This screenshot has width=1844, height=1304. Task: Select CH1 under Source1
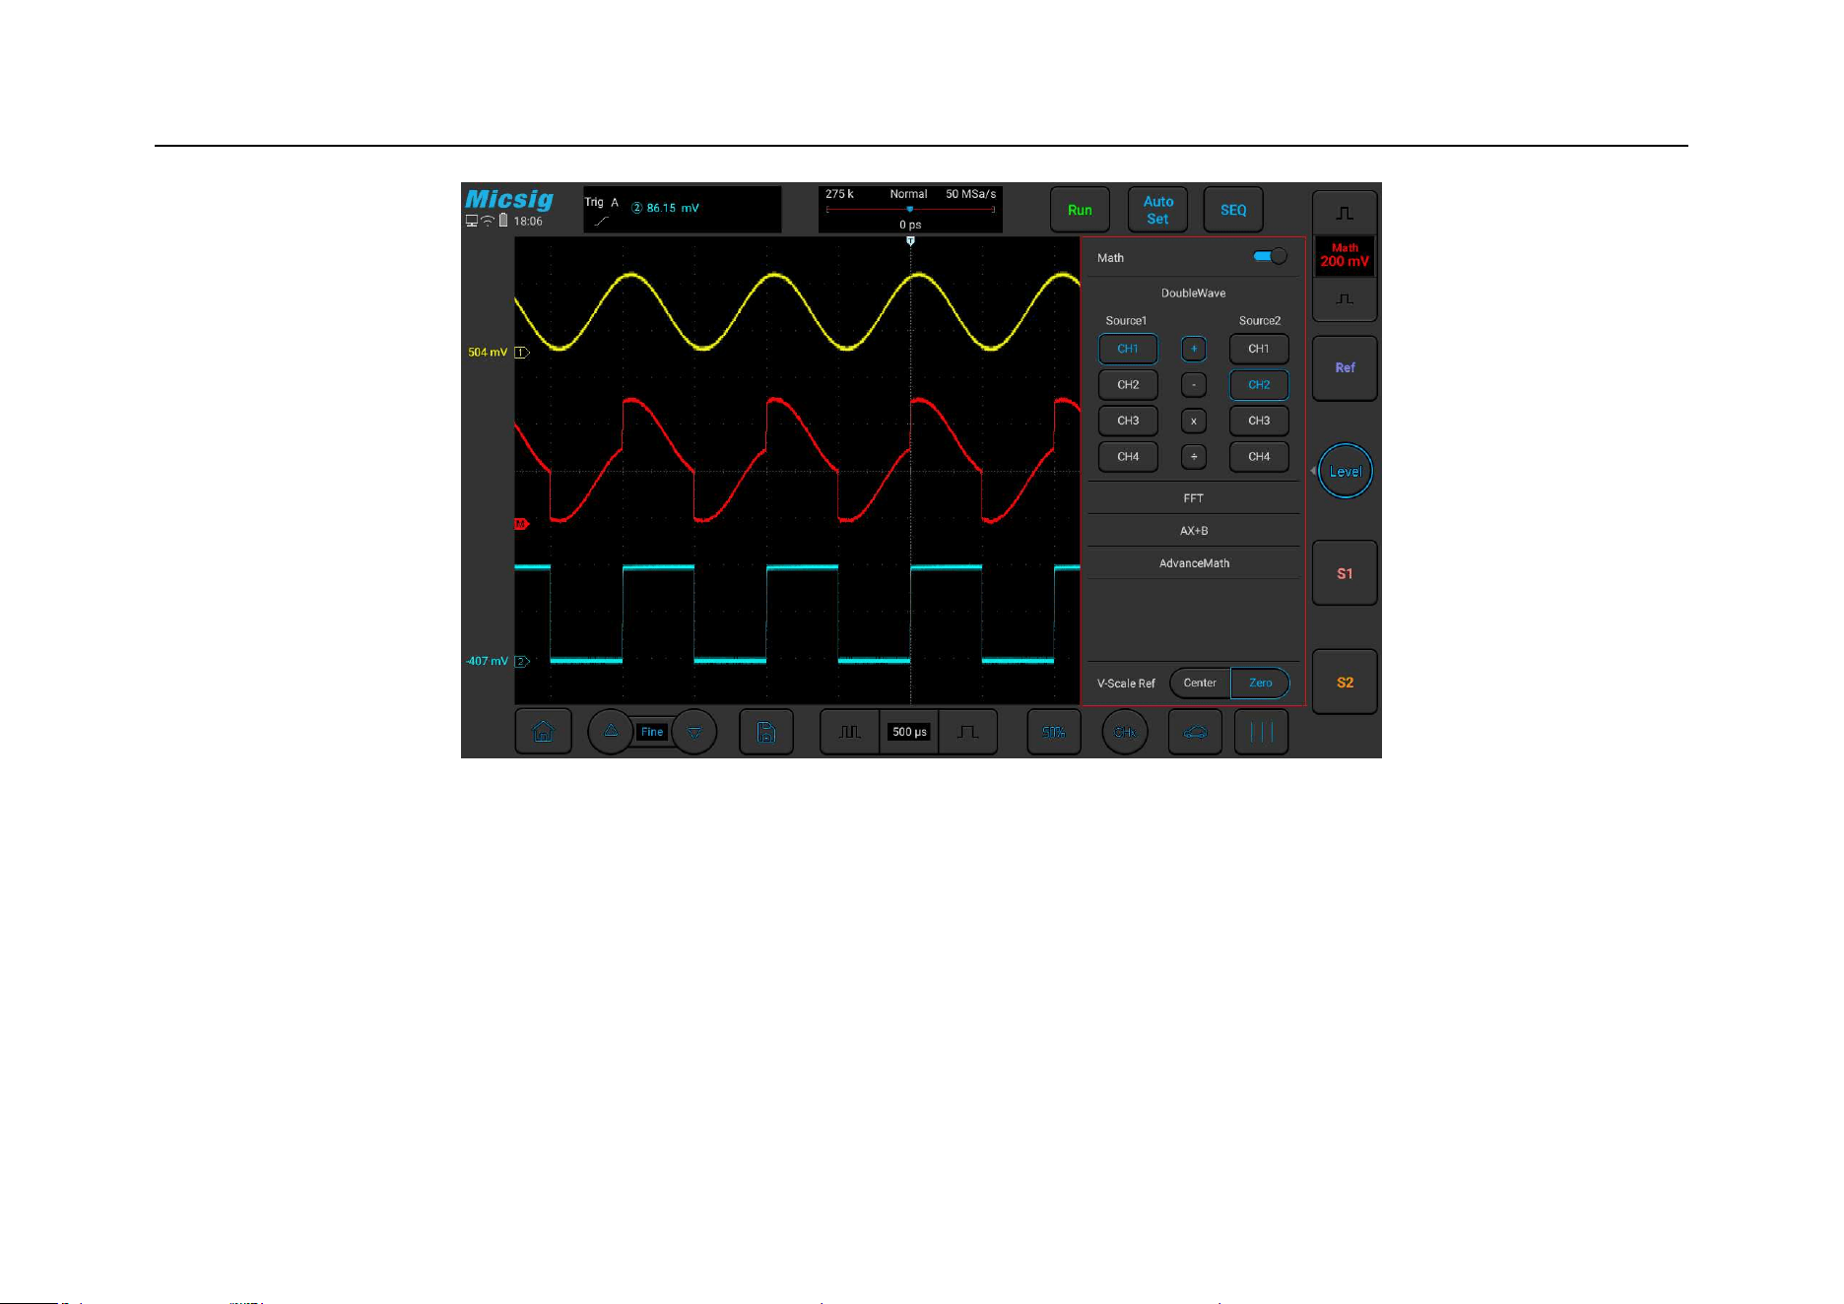coord(1128,349)
